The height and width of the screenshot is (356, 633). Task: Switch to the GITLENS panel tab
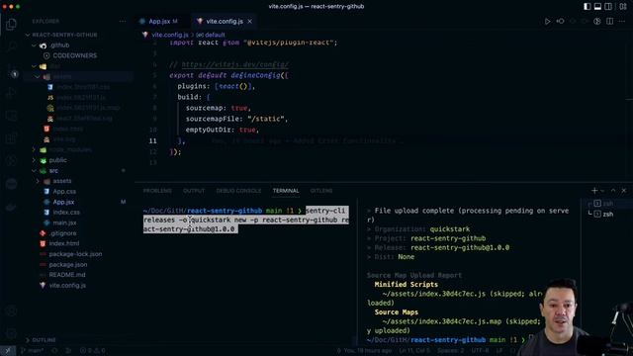(x=321, y=191)
